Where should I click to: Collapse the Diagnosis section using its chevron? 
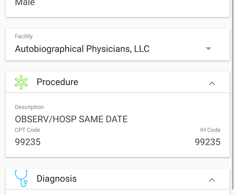click(x=212, y=180)
